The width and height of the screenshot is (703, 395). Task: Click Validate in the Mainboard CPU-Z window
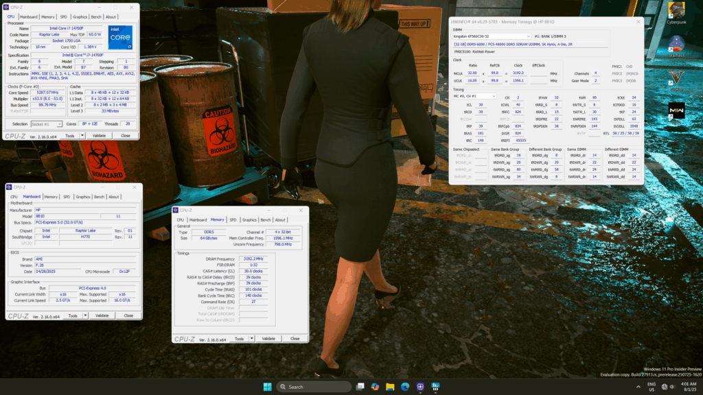coord(102,315)
